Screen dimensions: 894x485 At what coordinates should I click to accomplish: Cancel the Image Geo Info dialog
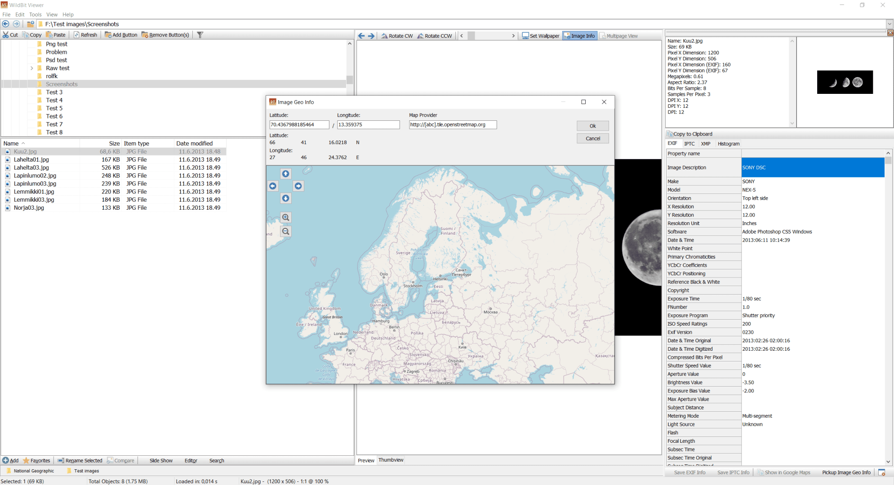[x=592, y=138]
